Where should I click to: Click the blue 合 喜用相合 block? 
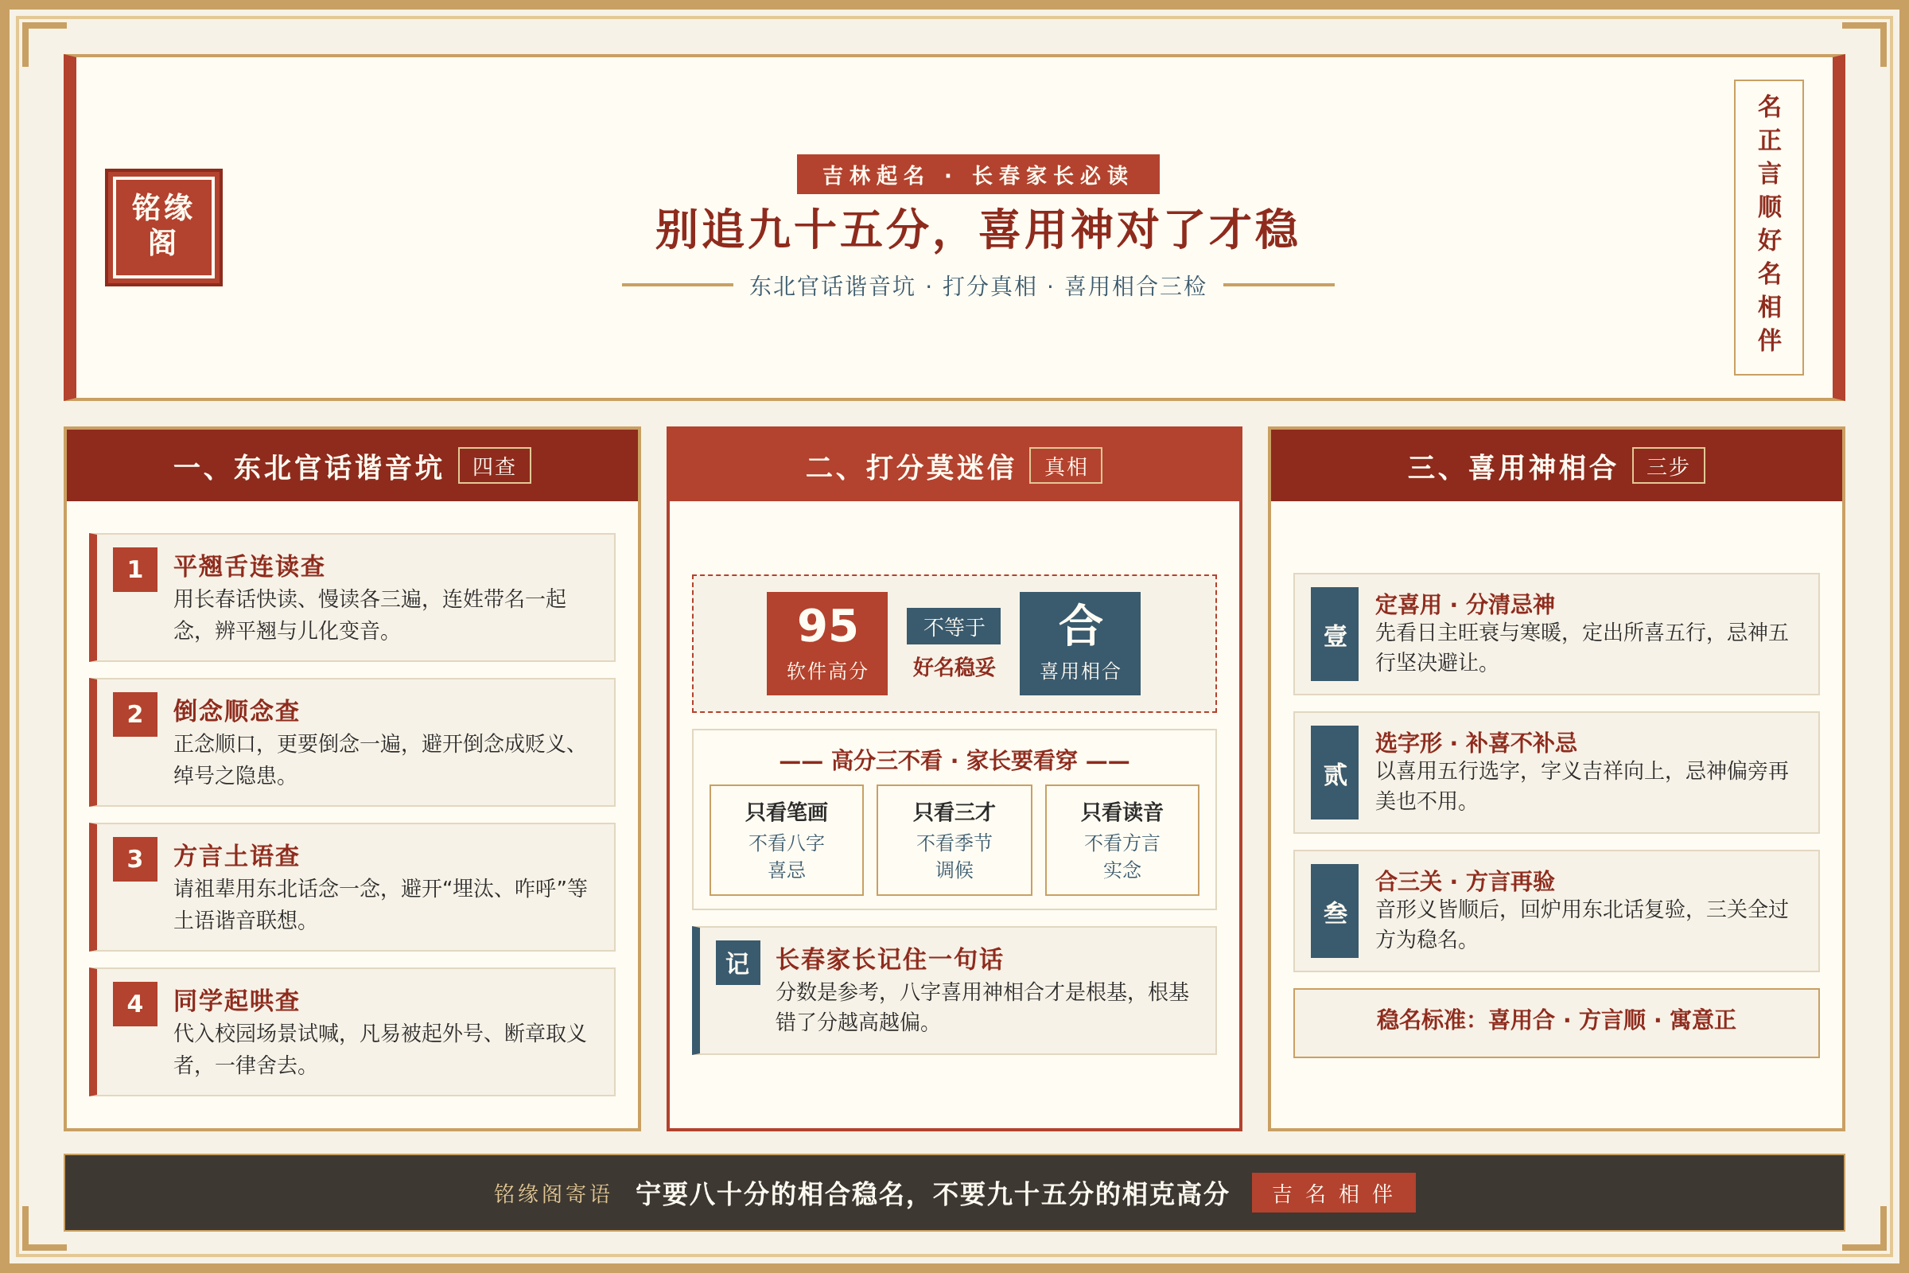(x=1079, y=643)
